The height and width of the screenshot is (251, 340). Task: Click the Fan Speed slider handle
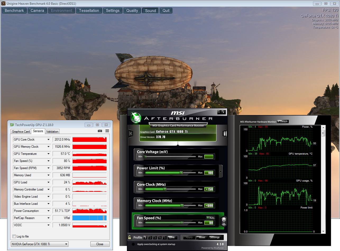tap(182, 222)
